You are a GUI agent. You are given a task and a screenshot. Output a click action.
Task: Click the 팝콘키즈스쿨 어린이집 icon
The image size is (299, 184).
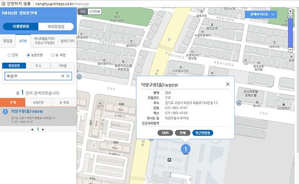pos(123,62)
